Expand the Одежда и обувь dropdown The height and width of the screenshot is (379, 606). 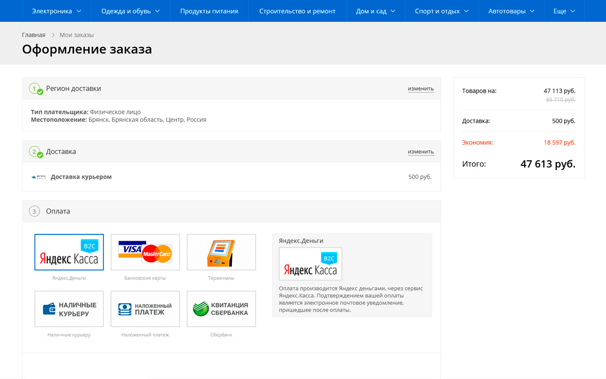[x=130, y=11]
